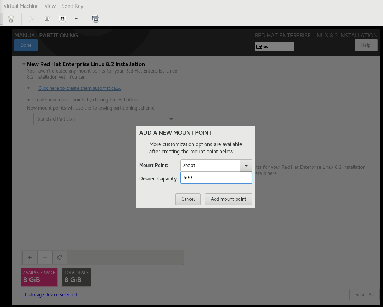
Task: Click the Add mount point button
Action: [228, 199]
